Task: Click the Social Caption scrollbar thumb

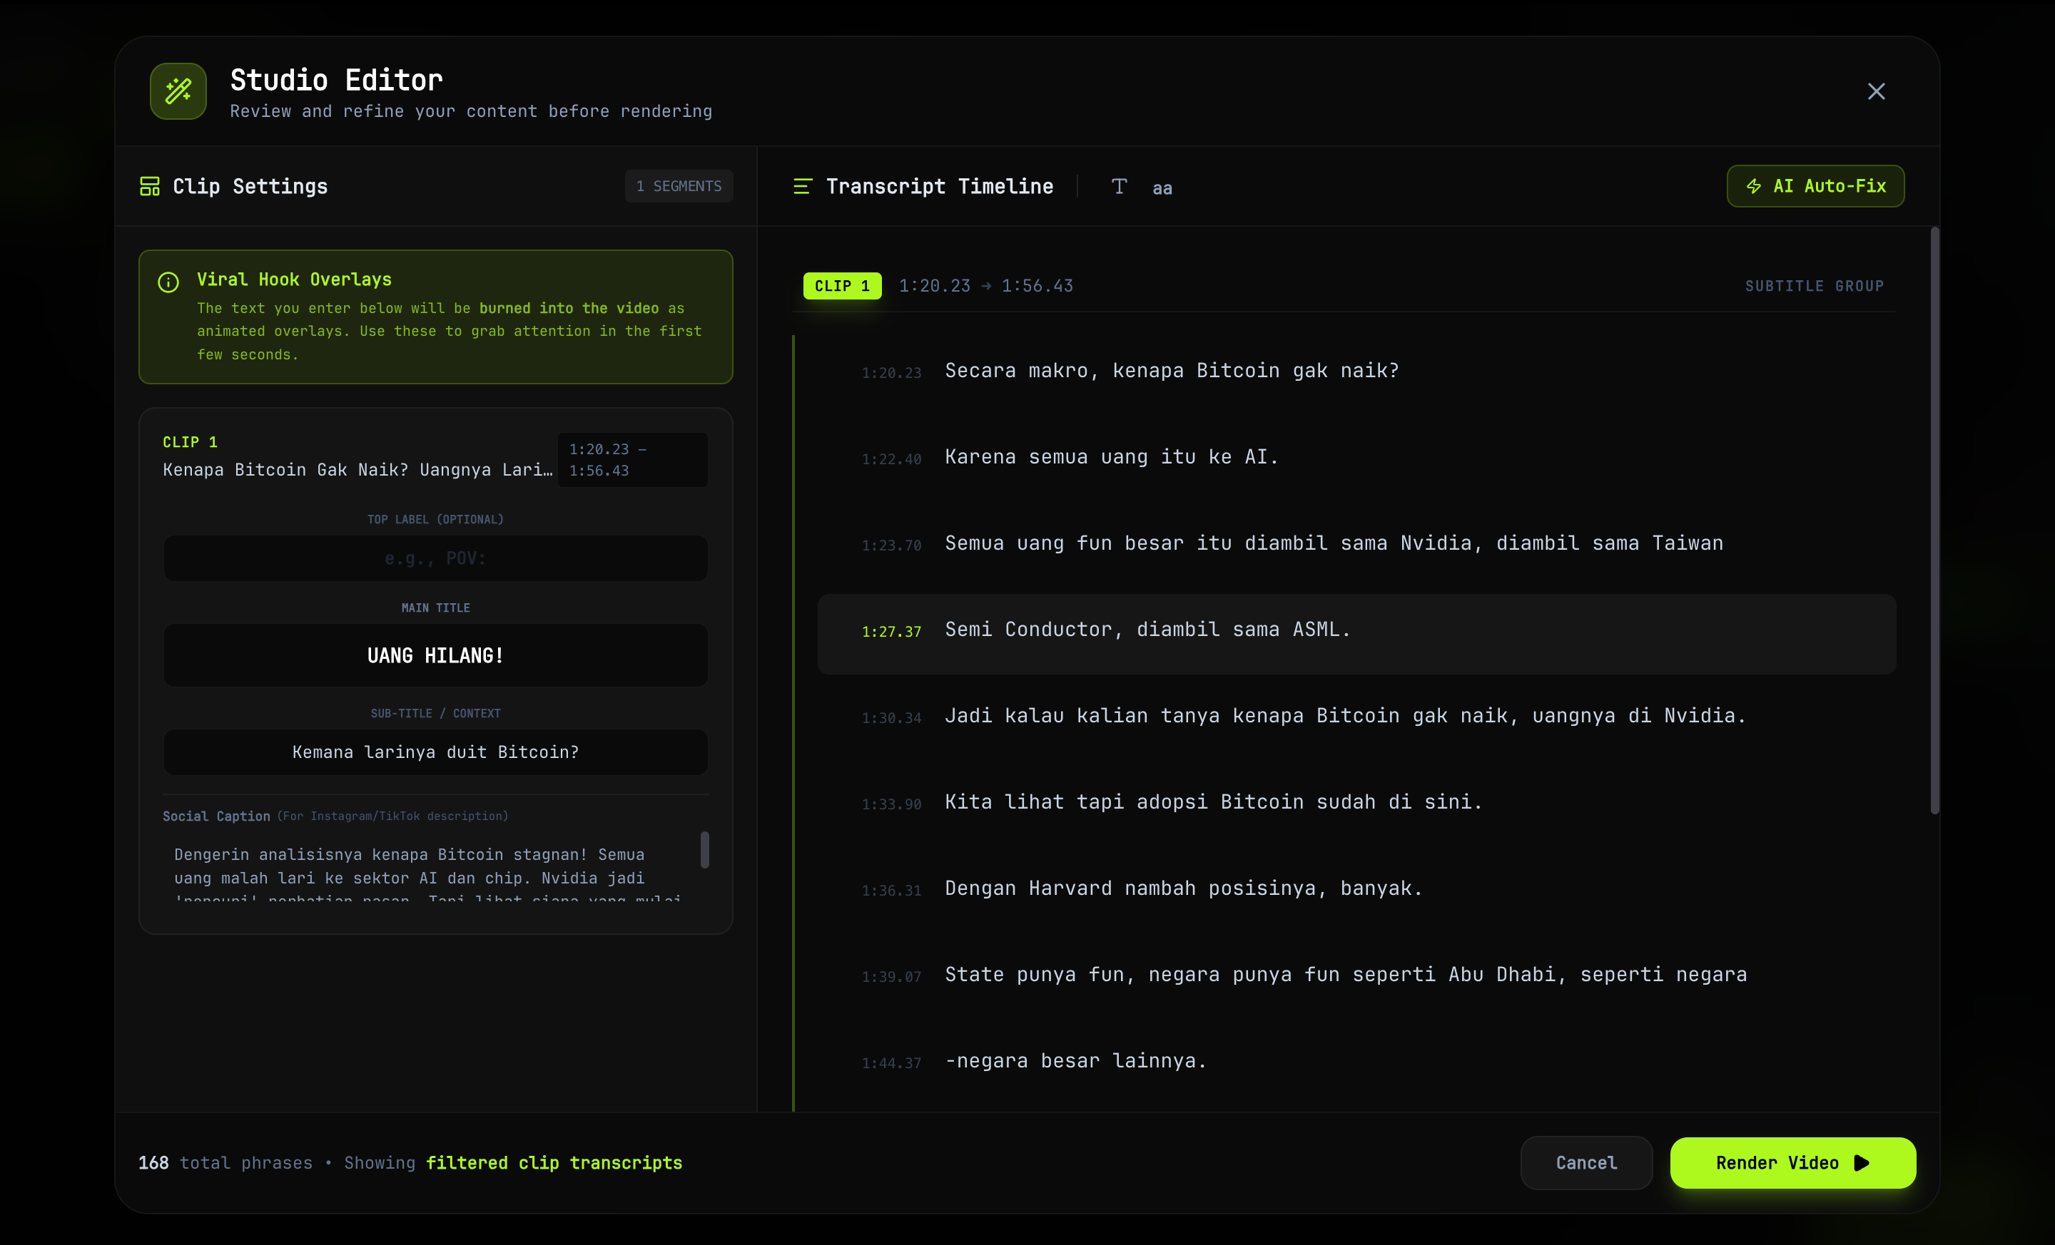Action: (x=705, y=850)
